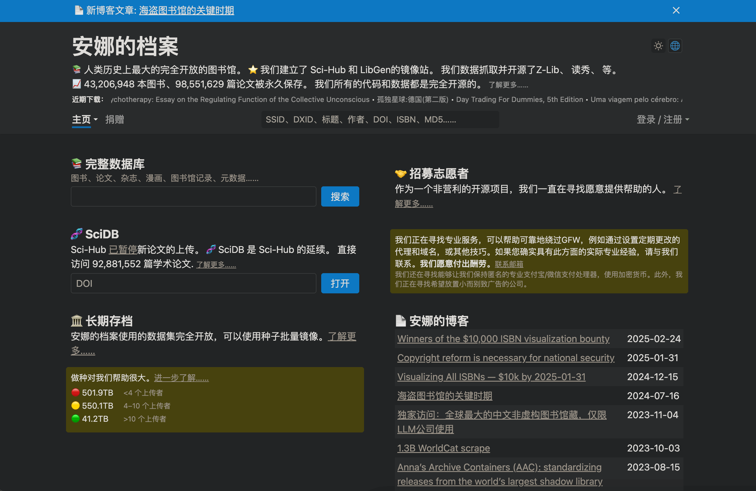Click the red torrent status circle

click(75, 392)
